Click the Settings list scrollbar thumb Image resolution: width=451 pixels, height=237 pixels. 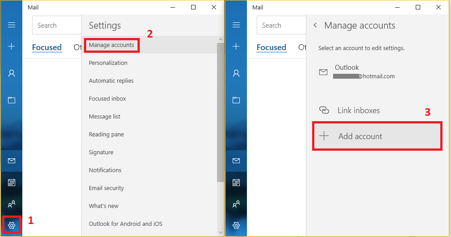[221, 112]
